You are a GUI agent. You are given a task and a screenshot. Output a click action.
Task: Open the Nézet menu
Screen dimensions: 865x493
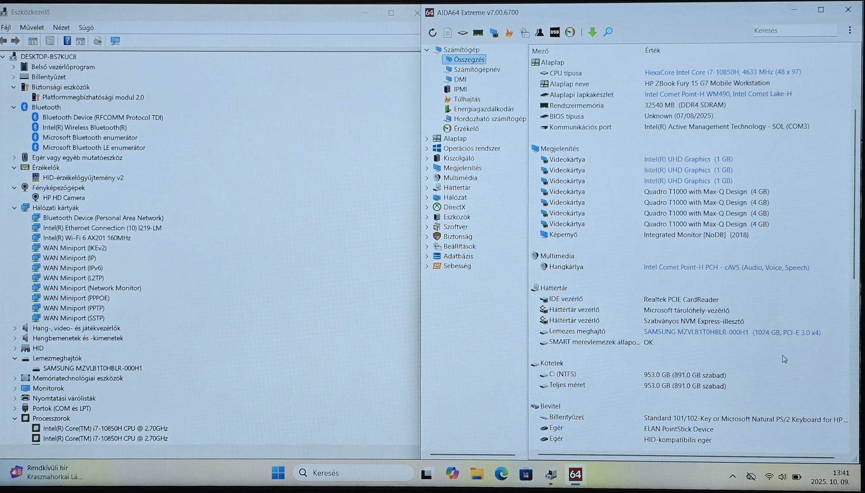pos(61,28)
